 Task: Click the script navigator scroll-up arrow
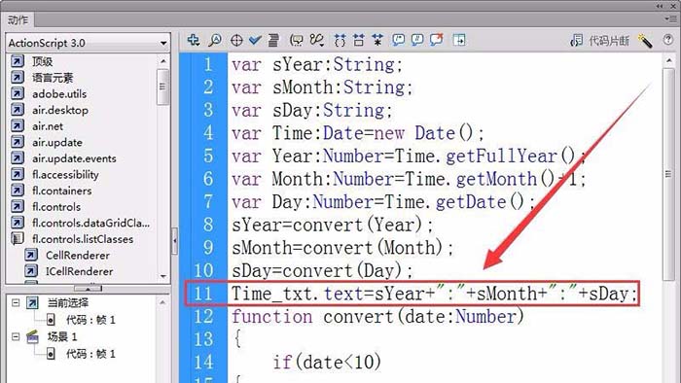162,302
